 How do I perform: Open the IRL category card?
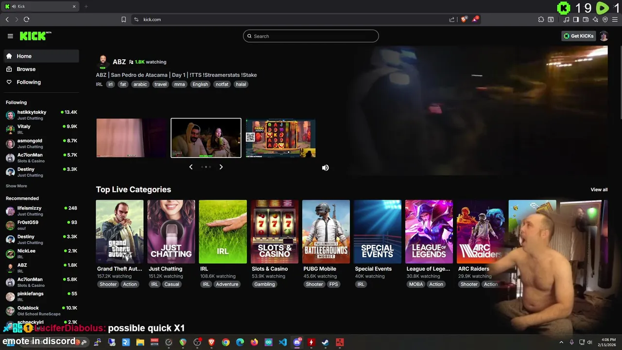(223, 231)
